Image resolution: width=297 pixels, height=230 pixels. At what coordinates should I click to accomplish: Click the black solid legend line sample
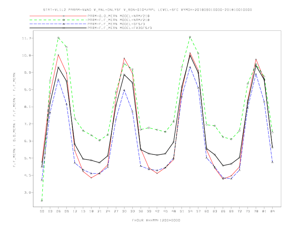[x=58, y=28]
